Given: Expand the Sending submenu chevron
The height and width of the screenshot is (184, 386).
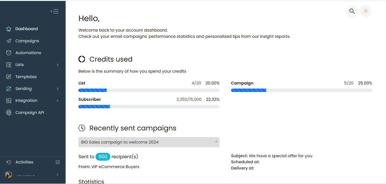Looking at the screenshot, I should click(x=58, y=89).
